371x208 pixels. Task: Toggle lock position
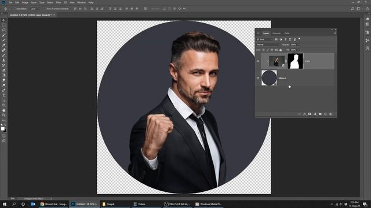(272, 50)
